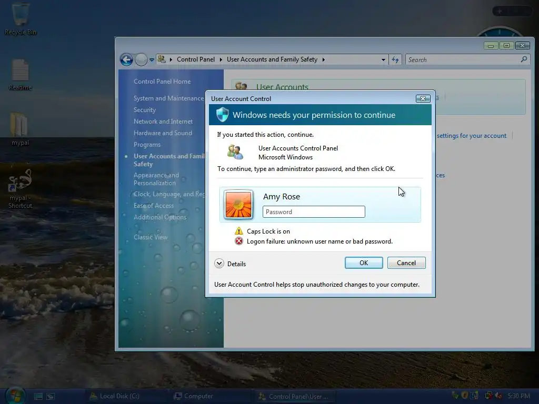539x404 pixels.
Task: Focus the administrator Password field
Action: point(314,211)
